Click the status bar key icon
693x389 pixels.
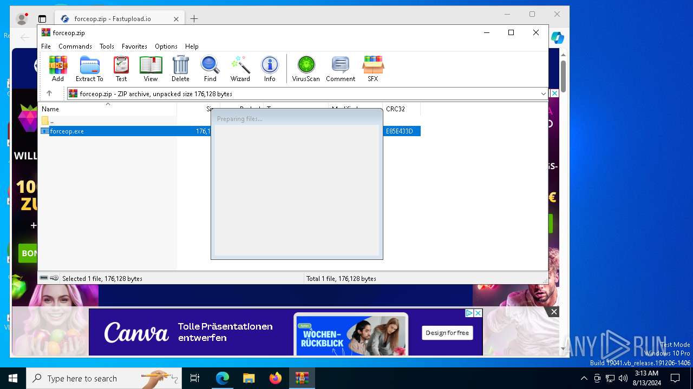54,278
